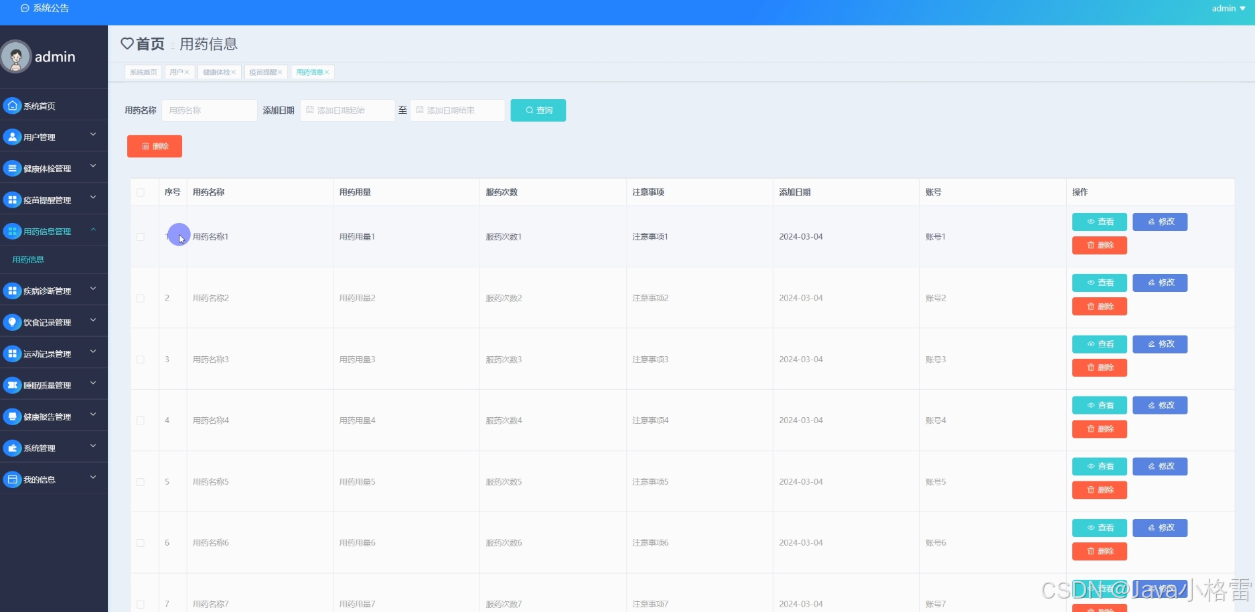Select the 疾病诊断管理 sidebar icon
1255x612 pixels.
[x=11, y=290]
